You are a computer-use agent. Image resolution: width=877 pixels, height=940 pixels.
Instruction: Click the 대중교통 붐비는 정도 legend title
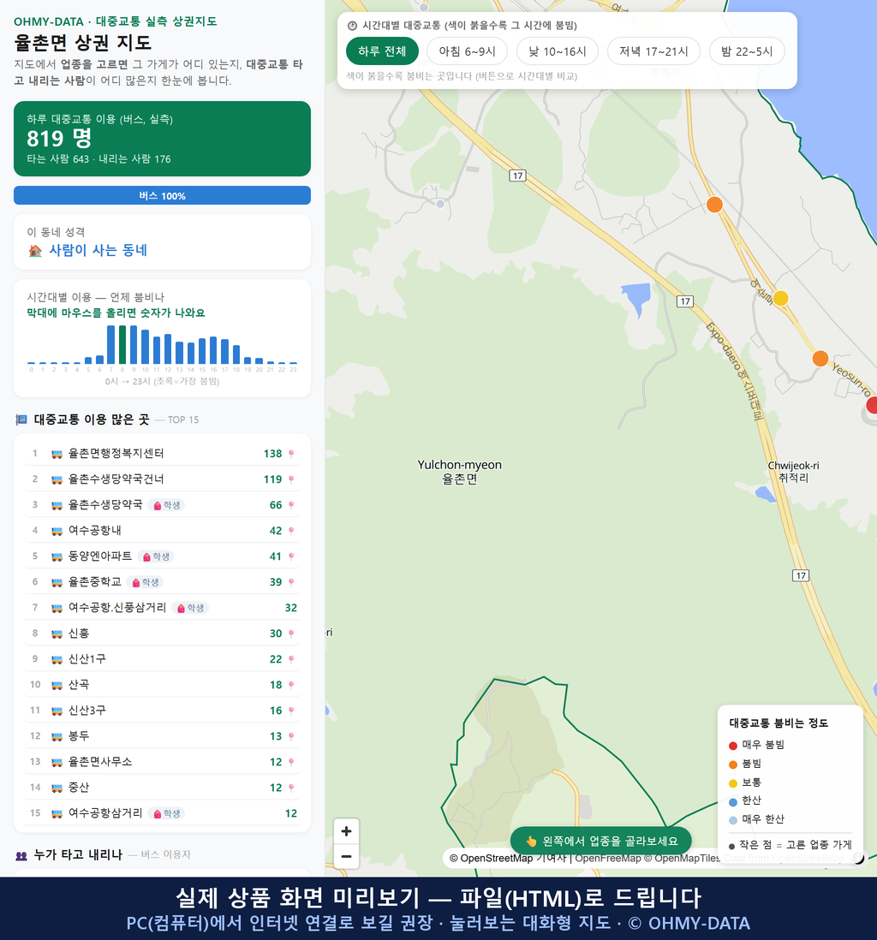click(779, 723)
